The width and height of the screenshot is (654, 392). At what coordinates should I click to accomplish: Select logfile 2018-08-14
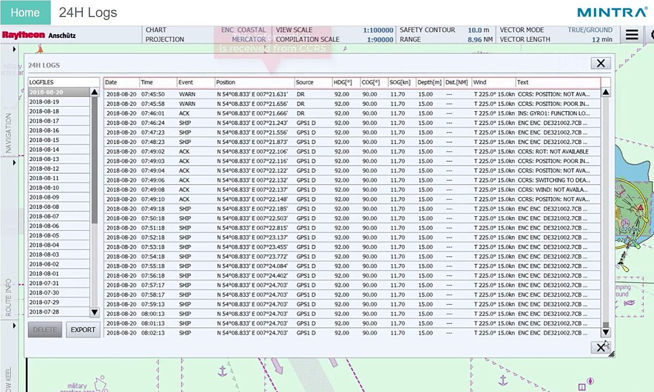[x=59, y=150]
